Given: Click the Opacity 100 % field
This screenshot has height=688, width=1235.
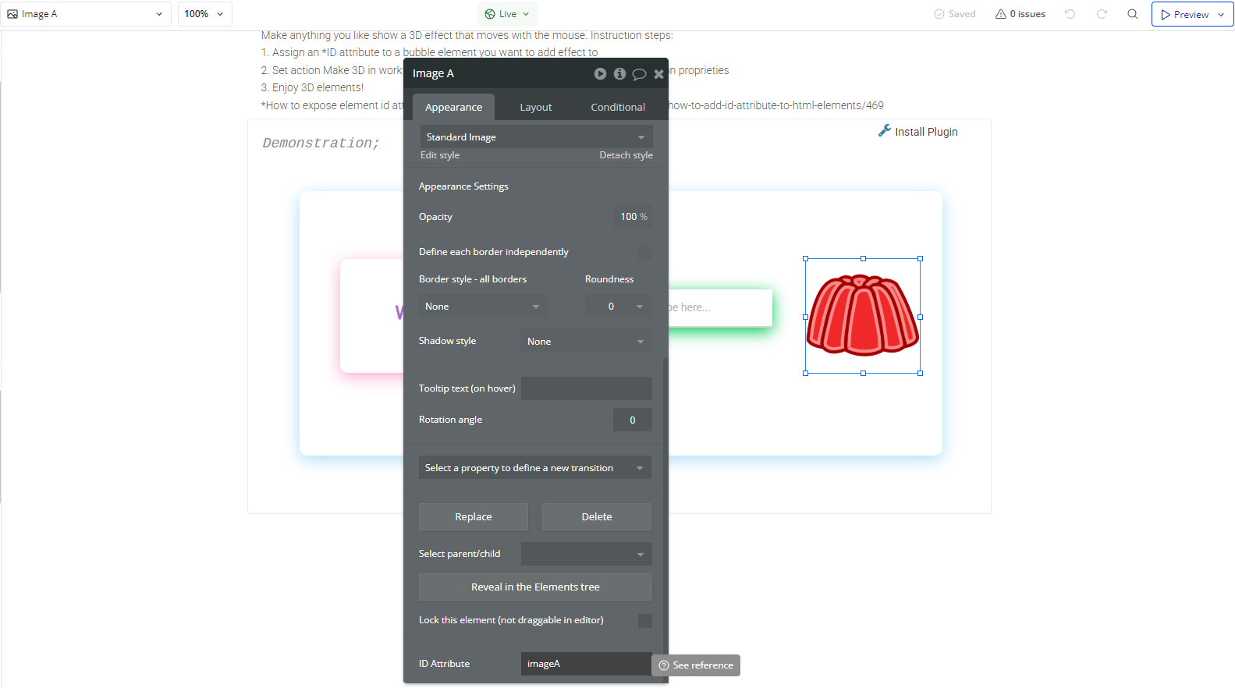Looking at the screenshot, I should [633, 217].
